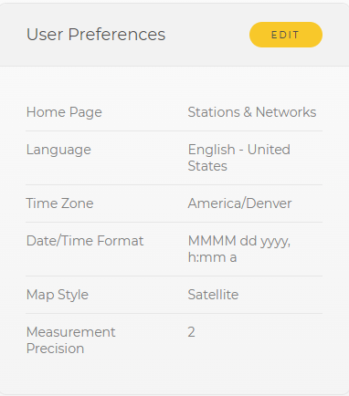The image size is (349, 396).
Task: Click the Measurement Precision label
Action: point(70,340)
